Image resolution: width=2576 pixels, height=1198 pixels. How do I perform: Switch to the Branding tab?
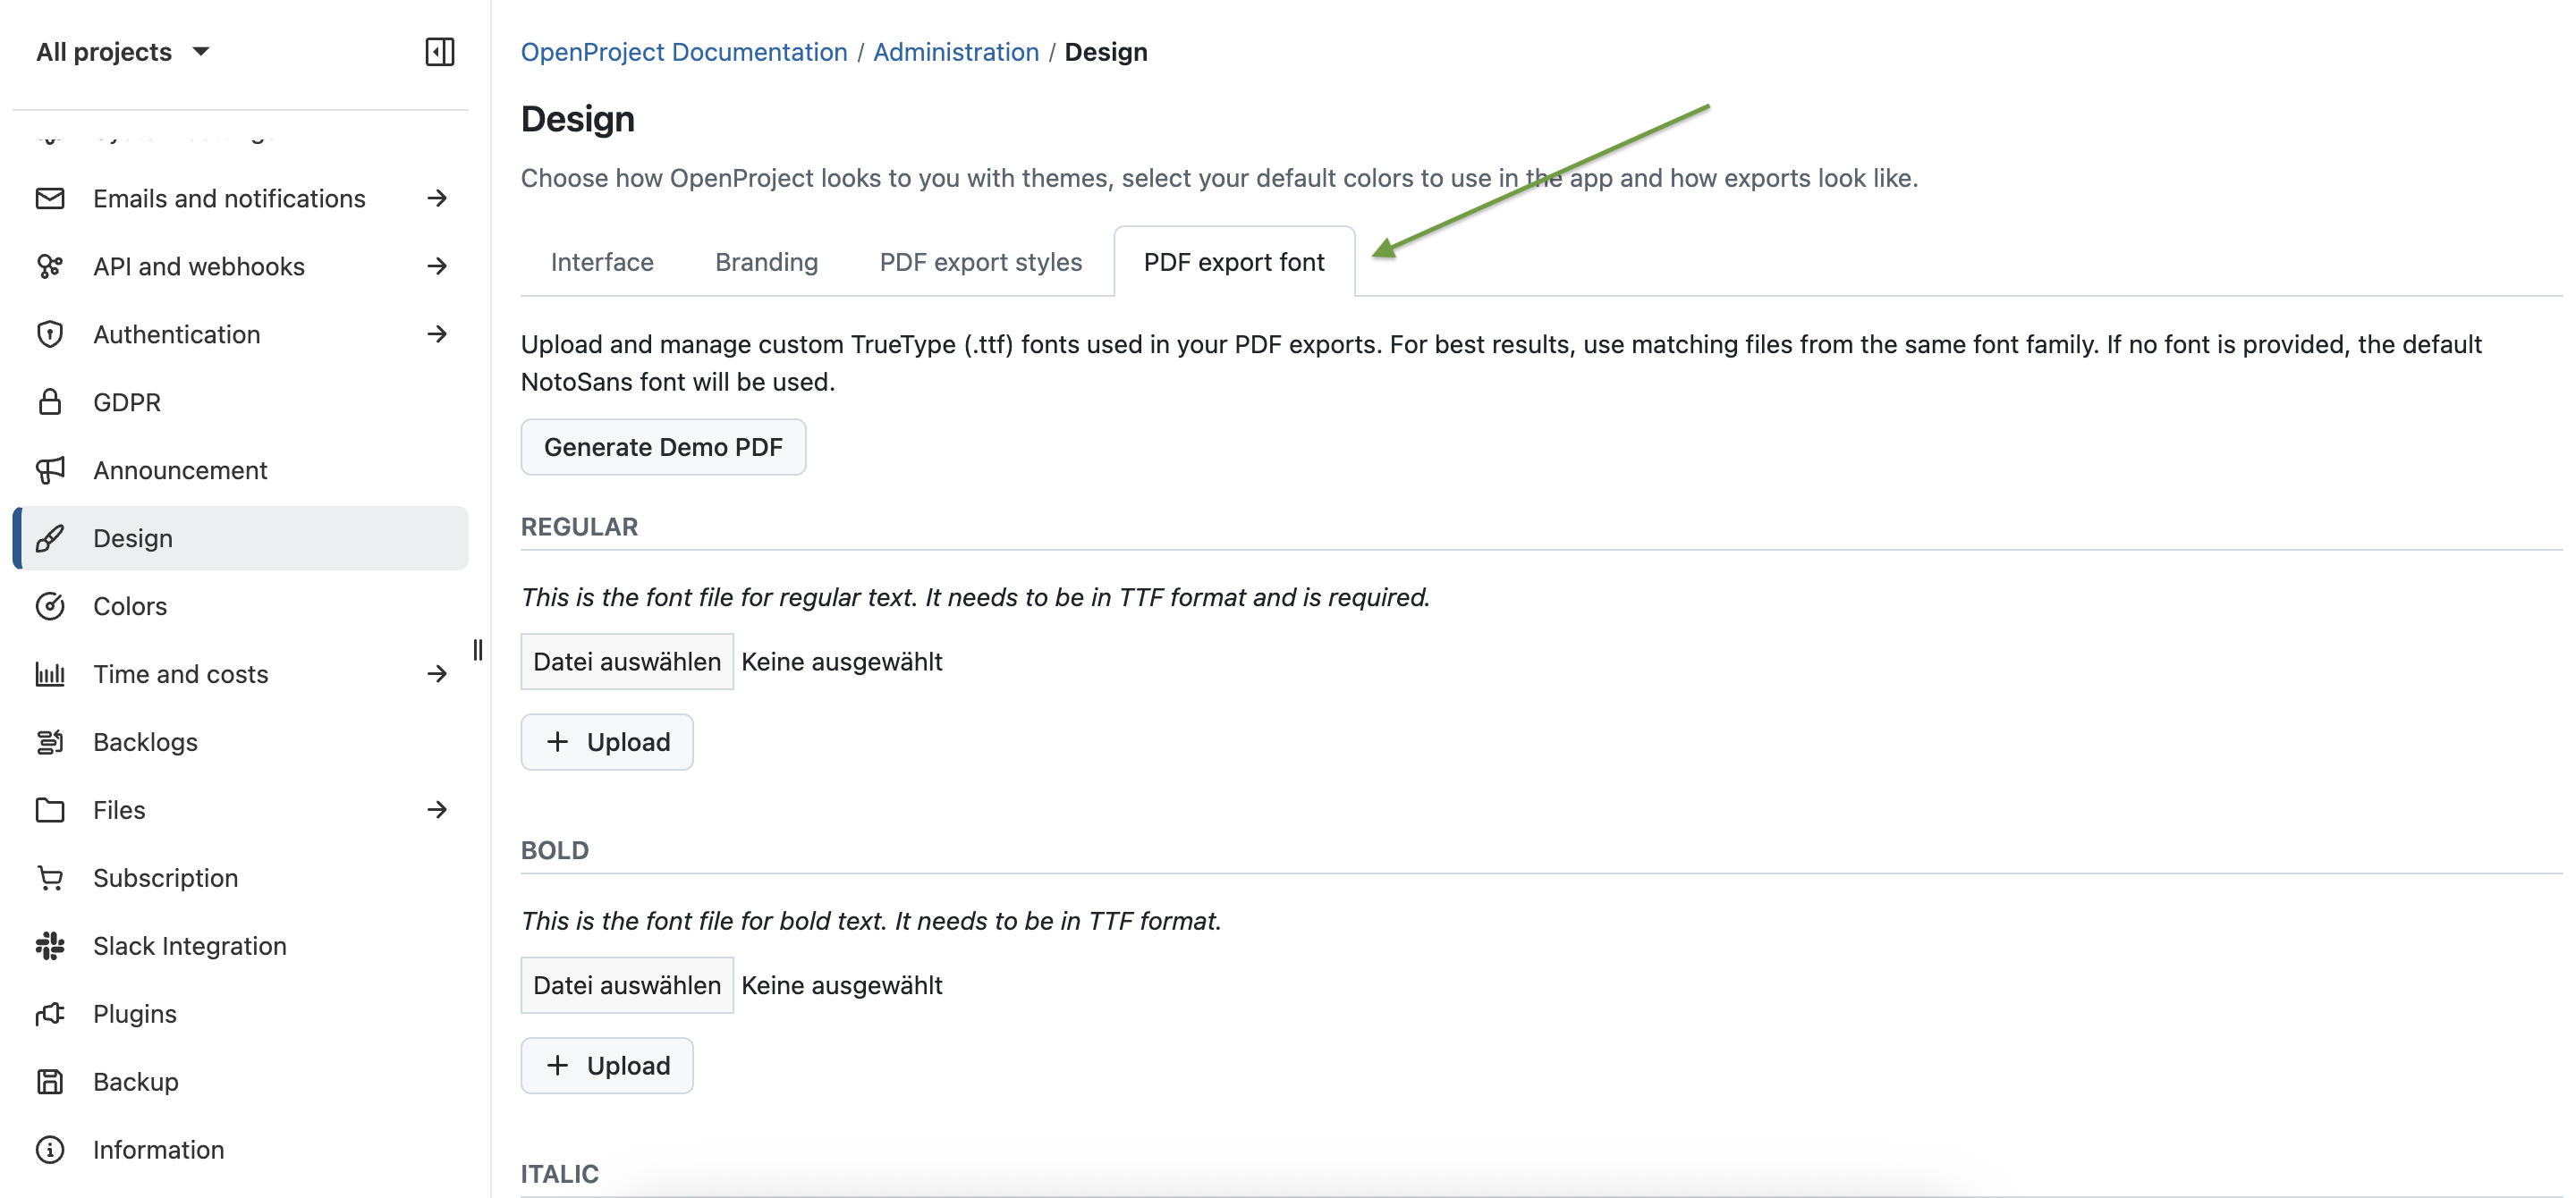(766, 262)
